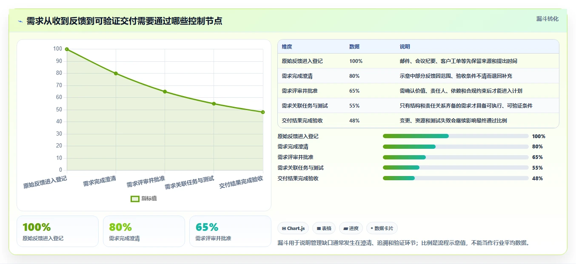Click description starting 只有结构和责任关系
Screen dimensions: 576x264
click(466, 106)
